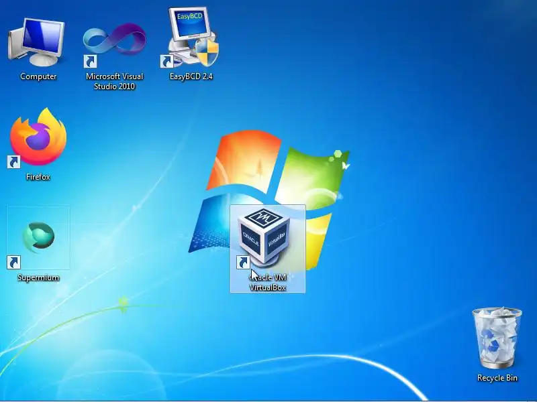
Task: Click the "EasyBCD 2.4" label text
Action: tap(191, 76)
